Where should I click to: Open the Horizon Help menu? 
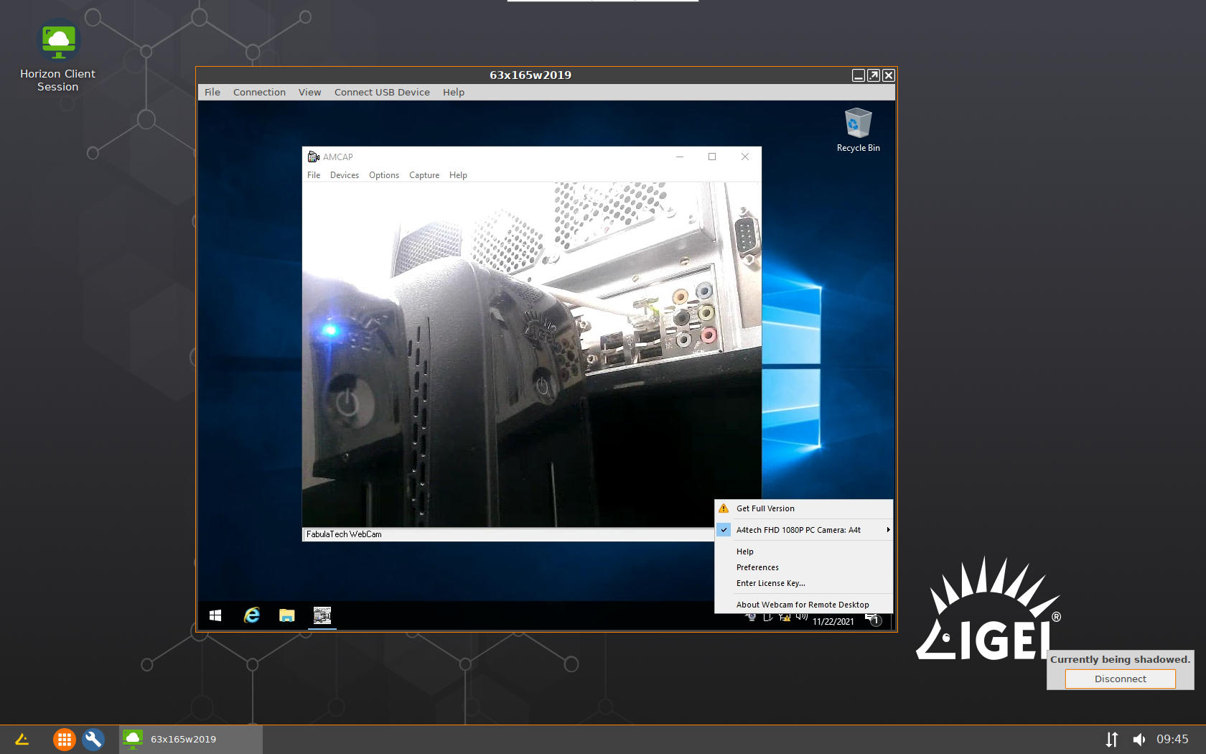coord(453,92)
